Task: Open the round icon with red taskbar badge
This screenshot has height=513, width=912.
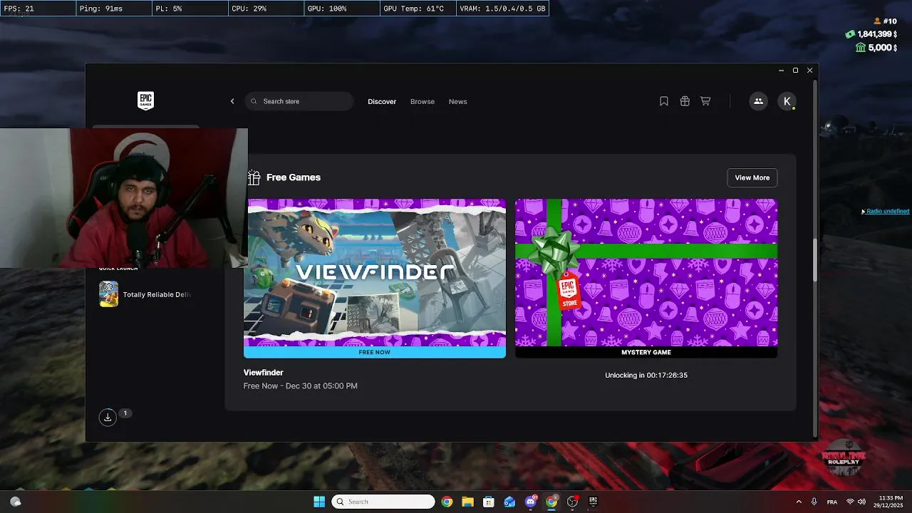Action: pos(572,502)
